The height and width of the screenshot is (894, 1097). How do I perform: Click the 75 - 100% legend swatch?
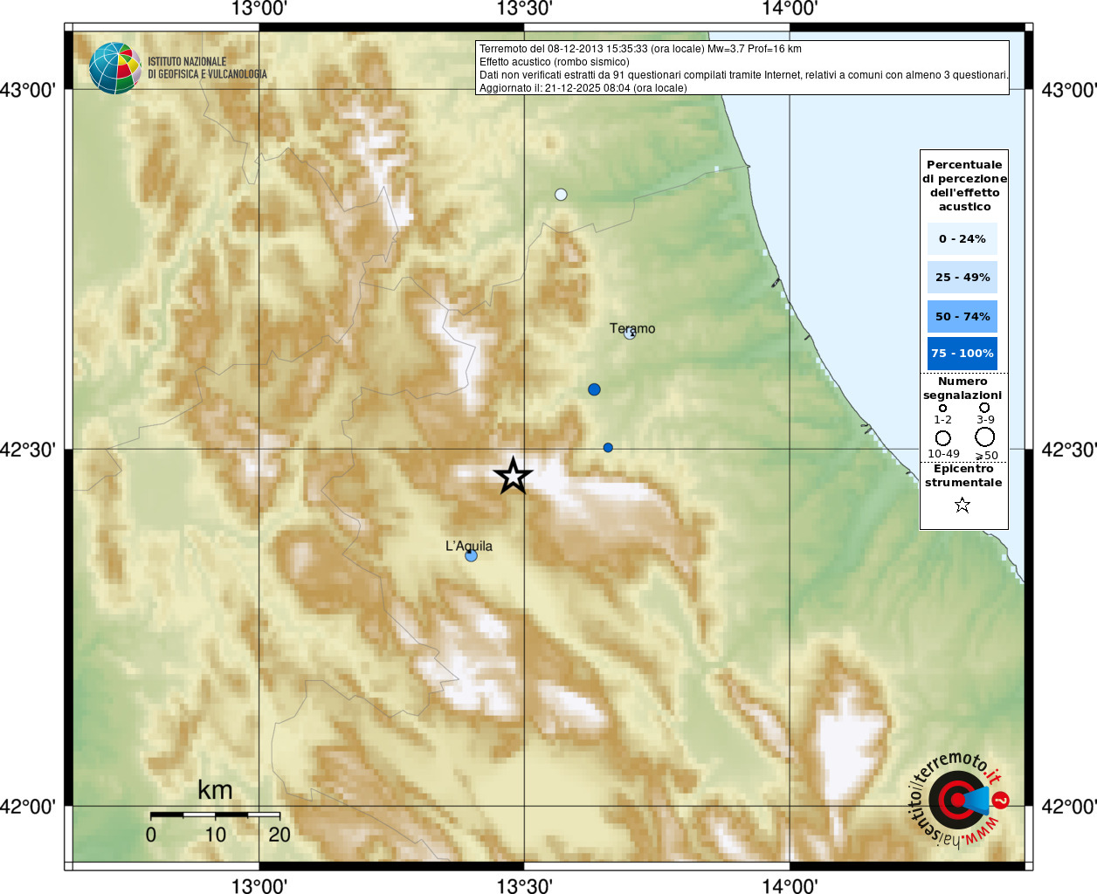tap(962, 354)
